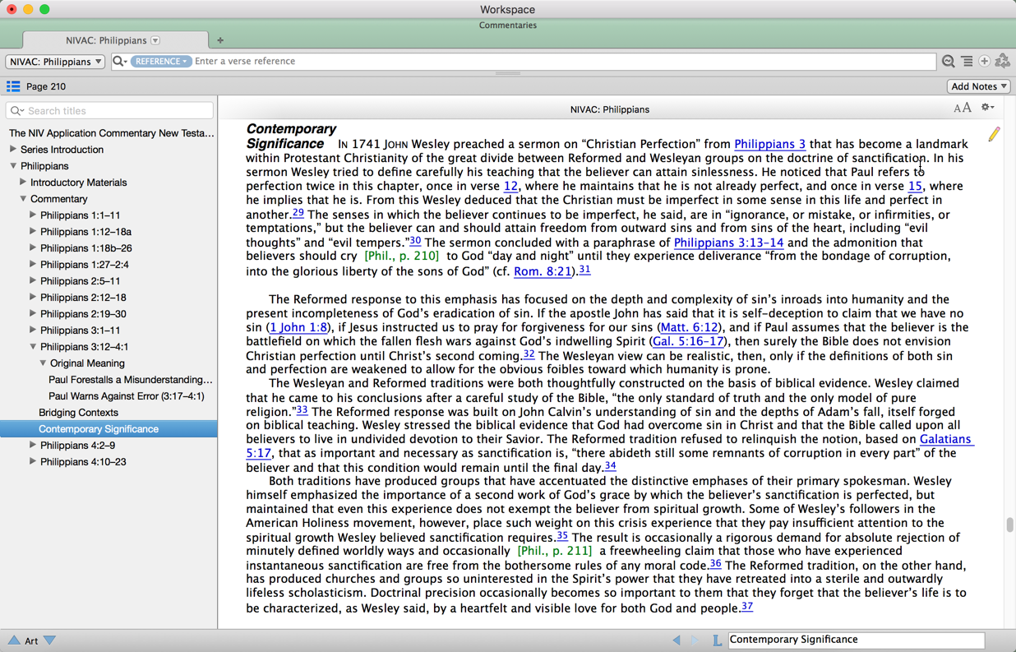Open the Matt. 6:12 link

click(x=690, y=327)
